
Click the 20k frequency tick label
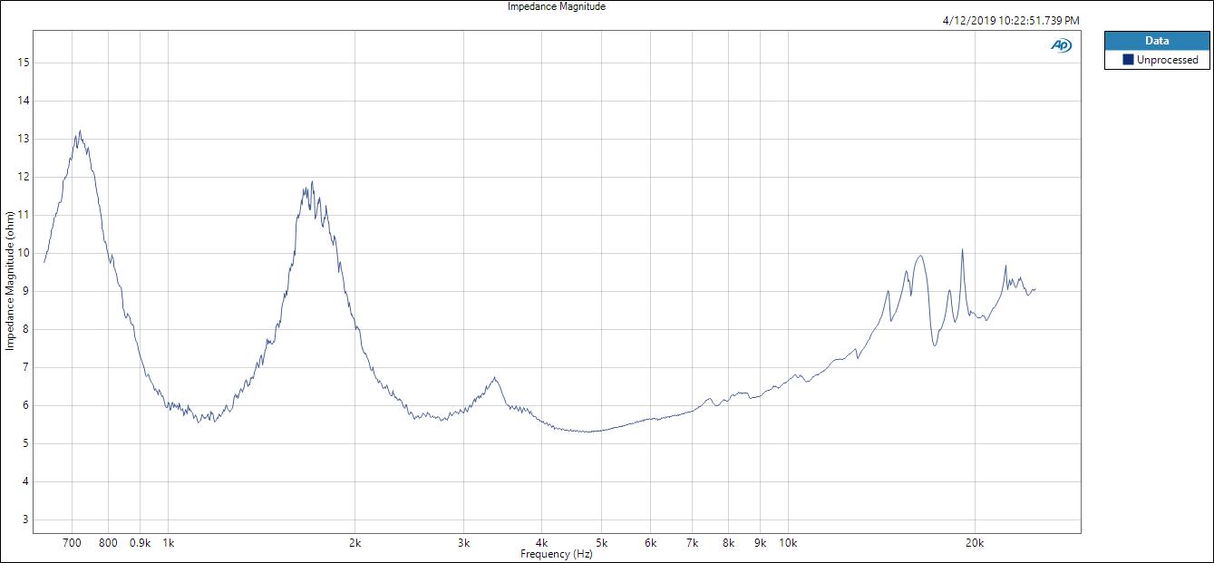coord(975,543)
